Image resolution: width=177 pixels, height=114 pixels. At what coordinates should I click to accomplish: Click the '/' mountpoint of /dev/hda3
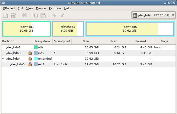[x=54, y=53]
